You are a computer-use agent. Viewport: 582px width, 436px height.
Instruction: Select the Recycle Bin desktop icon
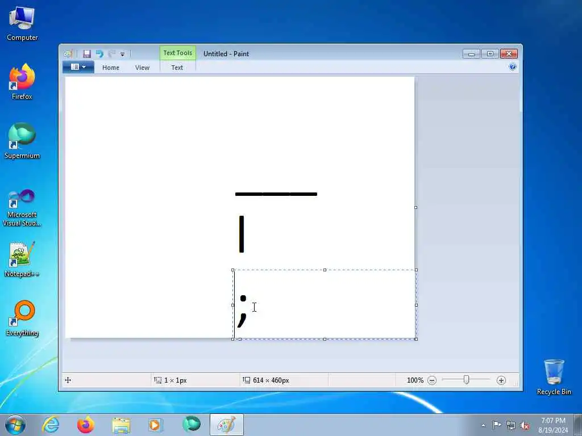[x=554, y=377]
